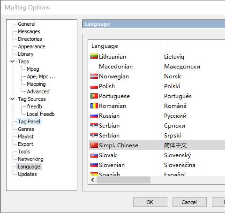Select Polish in the language list
This screenshot has width=225, height=213.
pos(157,86)
